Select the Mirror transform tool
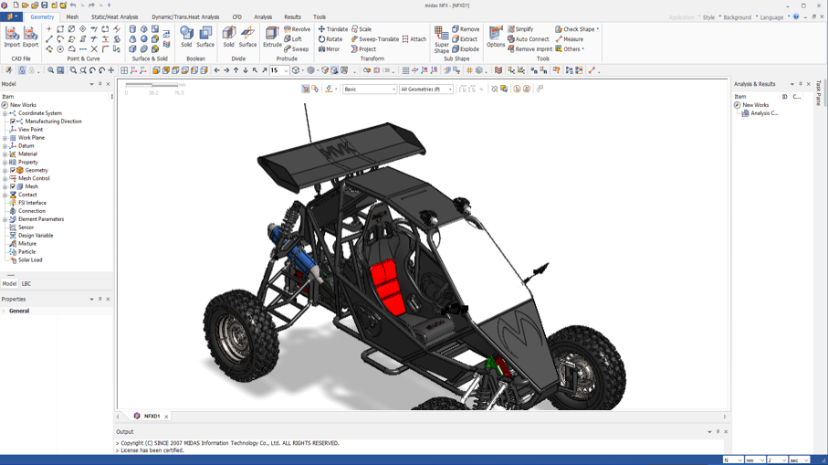The height and width of the screenshot is (465, 828). [x=329, y=49]
